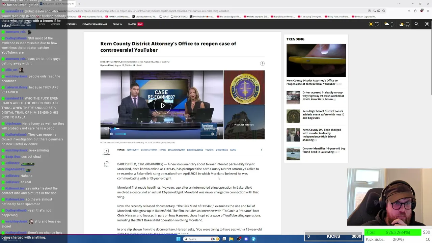Enter fullscreen mode on the video

click(x=218, y=134)
